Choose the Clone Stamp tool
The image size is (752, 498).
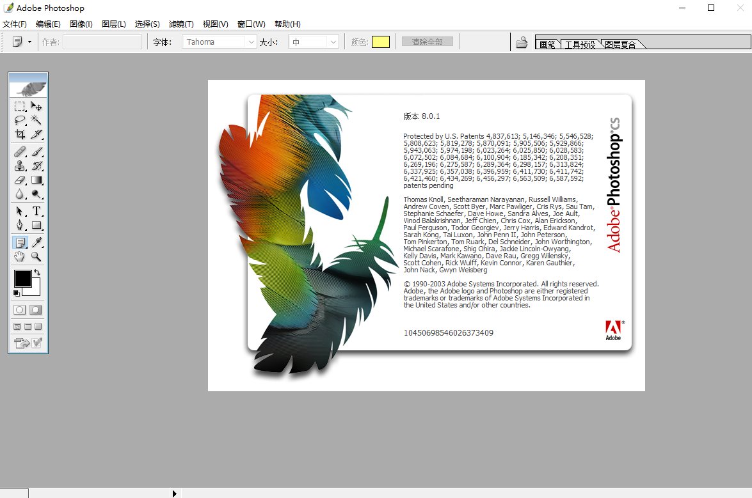20,166
